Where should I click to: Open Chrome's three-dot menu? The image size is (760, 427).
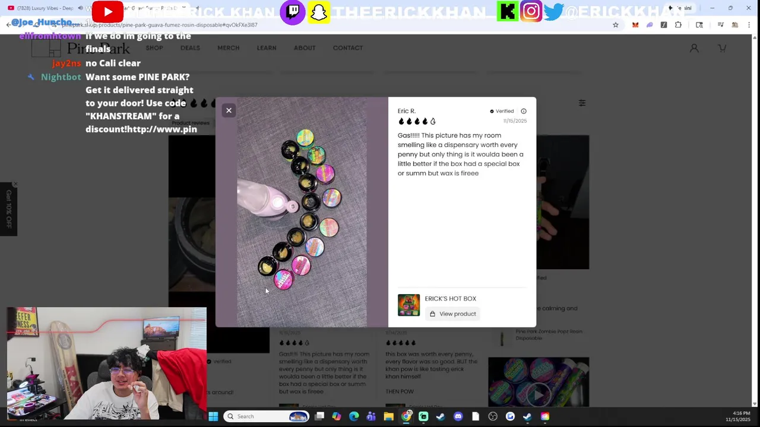749,25
